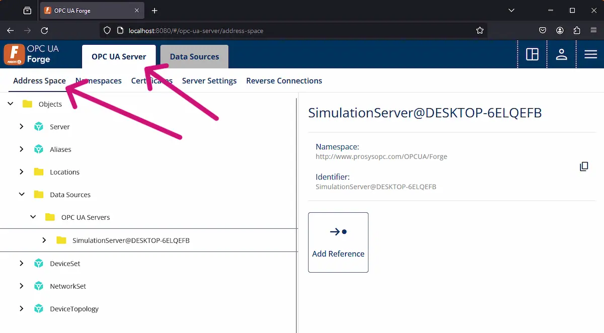Click the Objects folder icon
The width and height of the screenshot is (604, 333).
27,104
